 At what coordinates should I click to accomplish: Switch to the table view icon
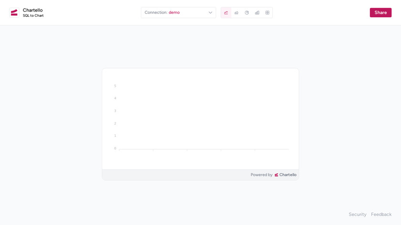coord(267,12)
